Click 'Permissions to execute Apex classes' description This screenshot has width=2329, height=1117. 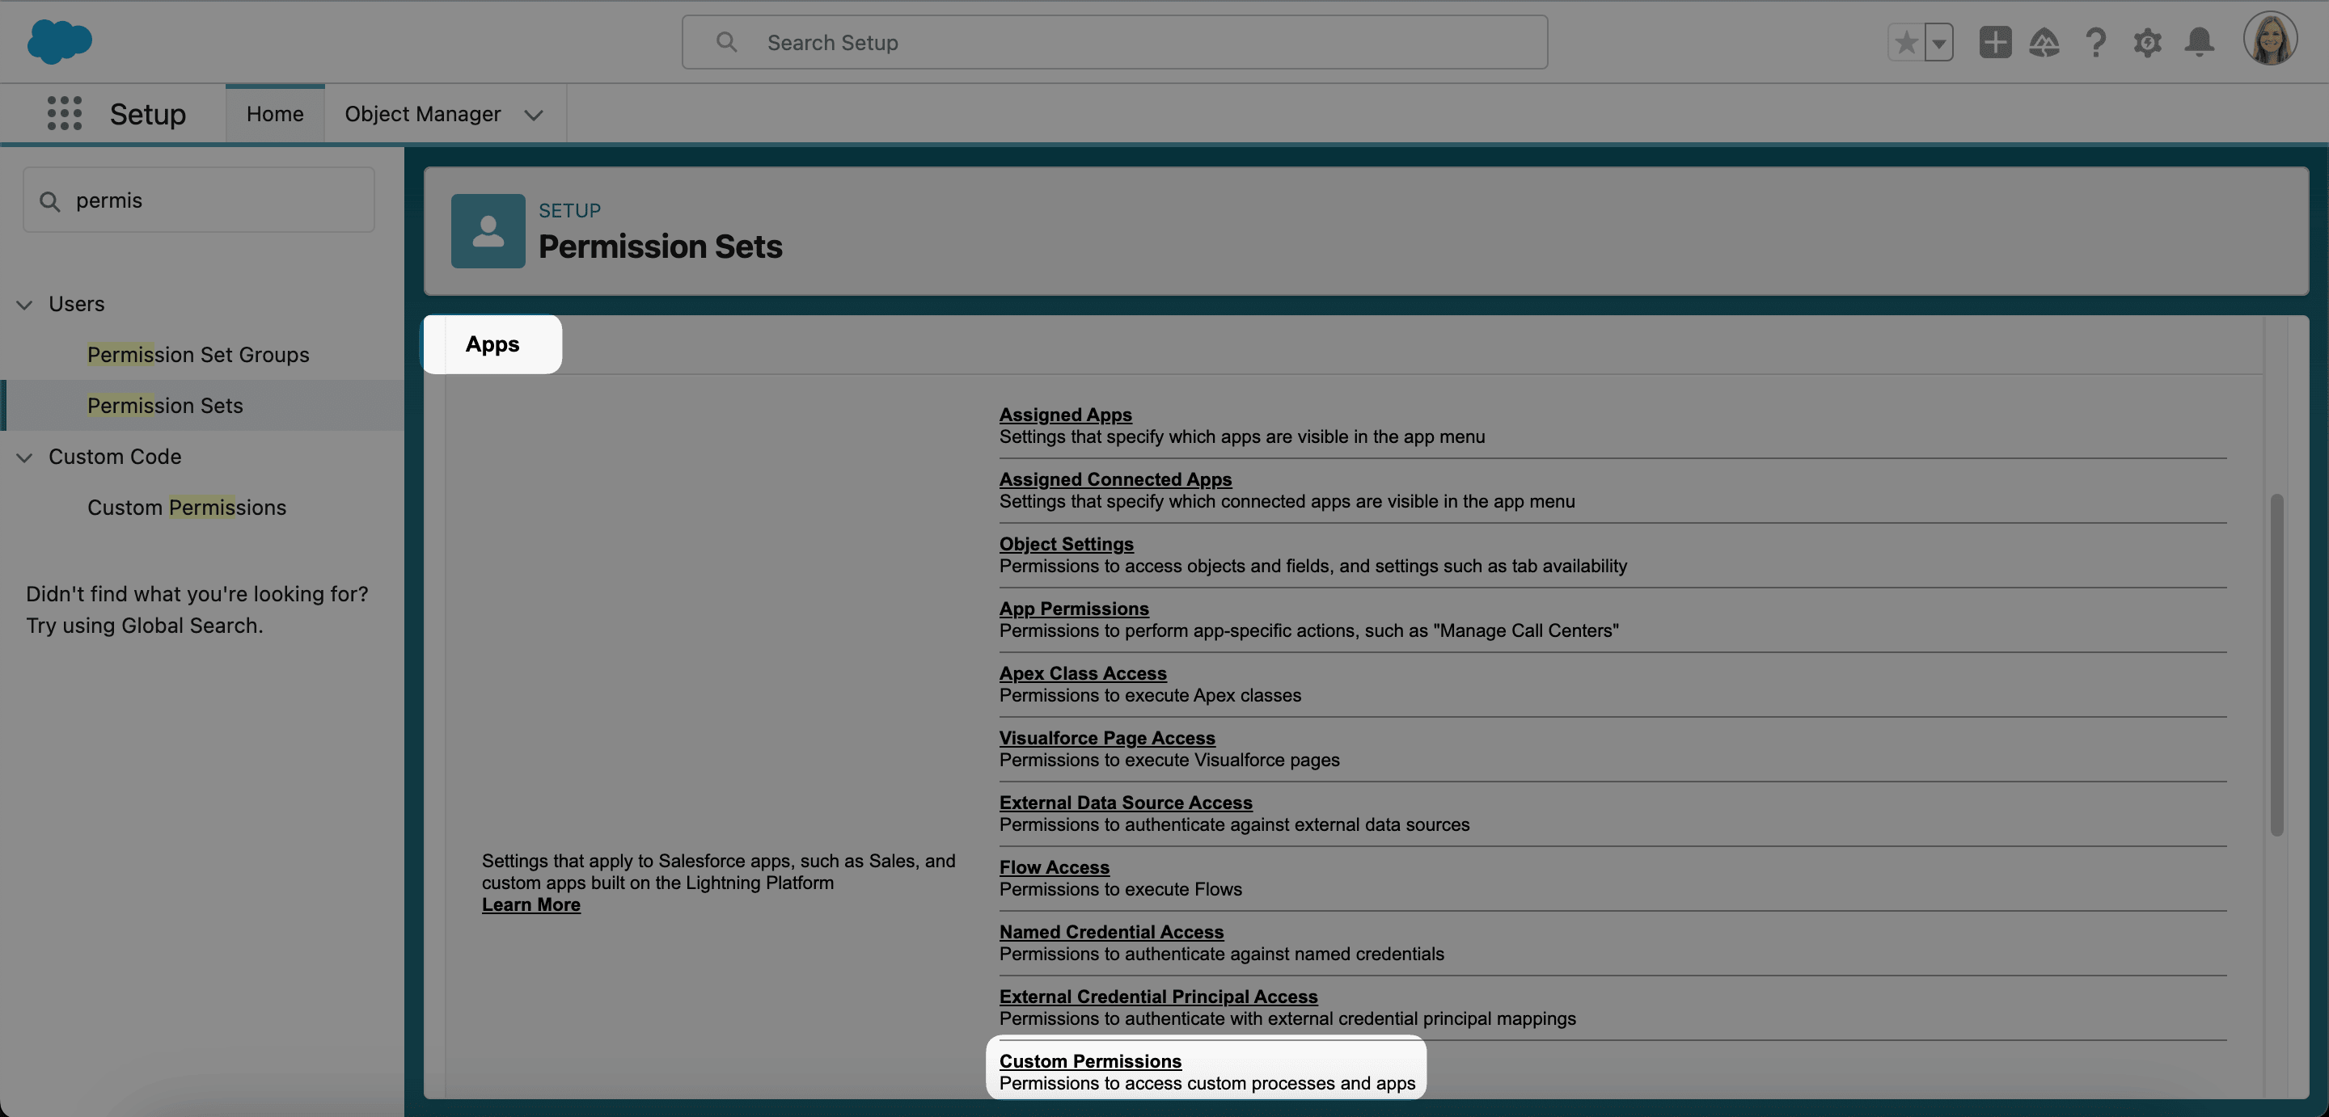tap(1150, 695)
